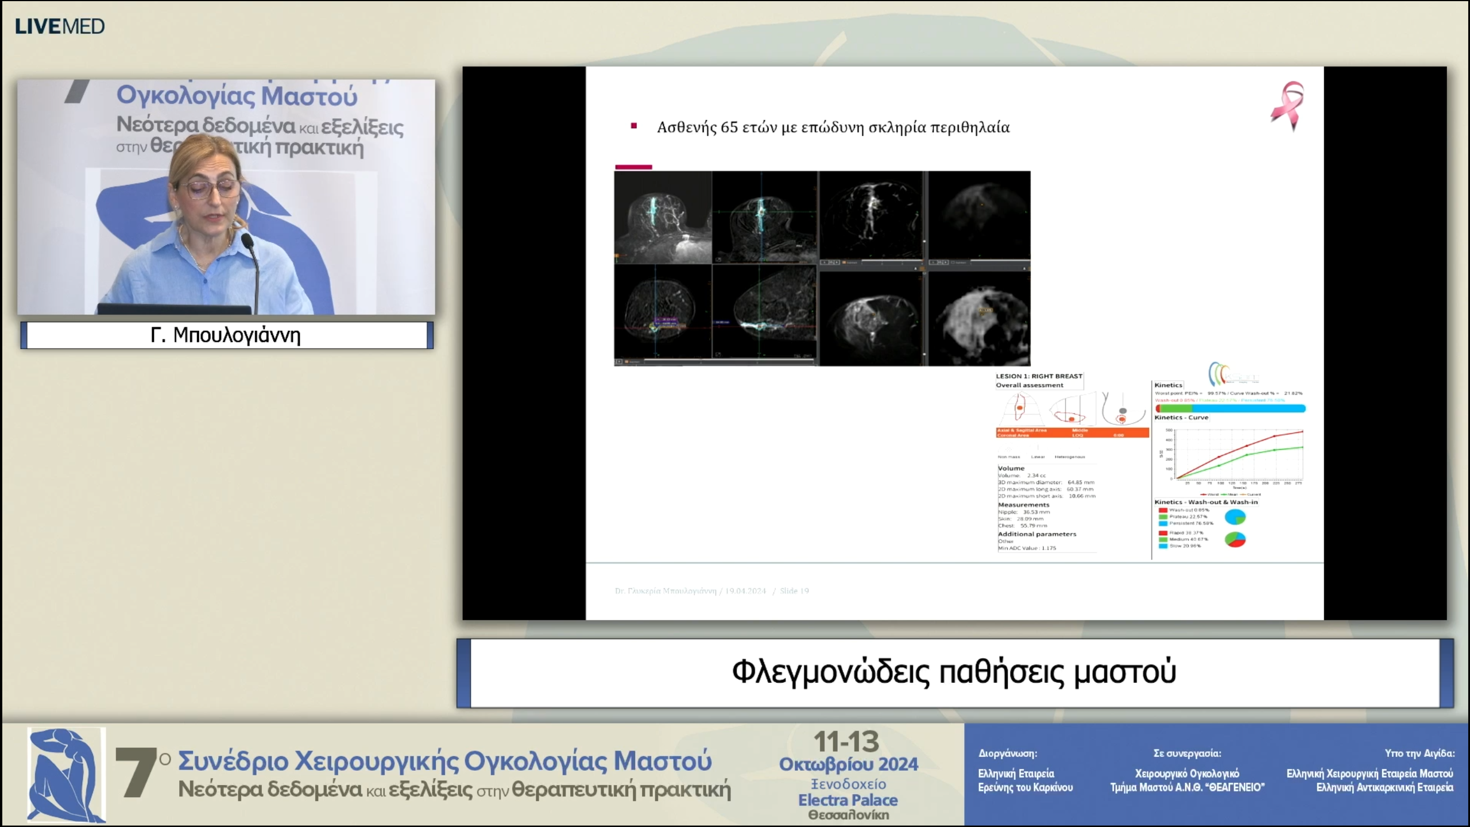Click the wash-in red-green pie chart
The image size is (1470, 827).
tap(1235, 539)
